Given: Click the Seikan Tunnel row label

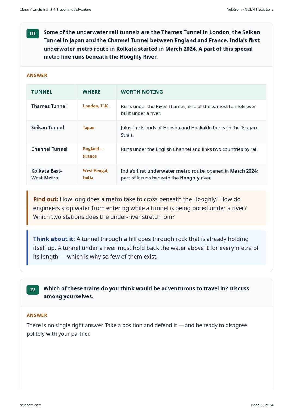Looking at the screenshot, I should click(48, 128).
